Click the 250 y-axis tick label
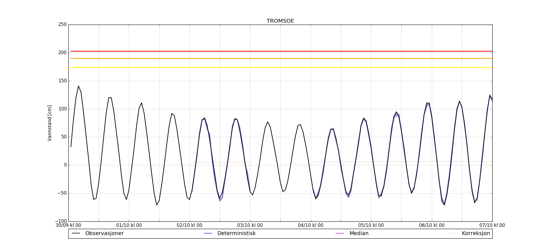This screenshot has width=547, height=246. [x=62, y=25]
